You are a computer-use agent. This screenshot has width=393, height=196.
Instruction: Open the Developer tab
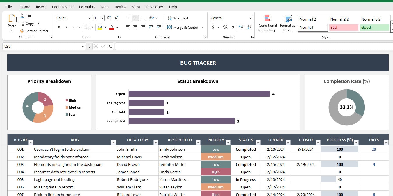154,7
